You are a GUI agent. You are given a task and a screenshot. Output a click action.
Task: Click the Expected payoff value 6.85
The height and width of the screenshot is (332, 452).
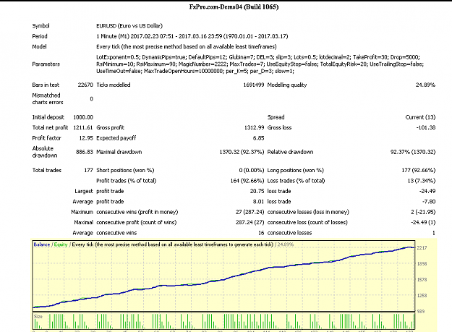pyautogui.click(x=258, y=138)
